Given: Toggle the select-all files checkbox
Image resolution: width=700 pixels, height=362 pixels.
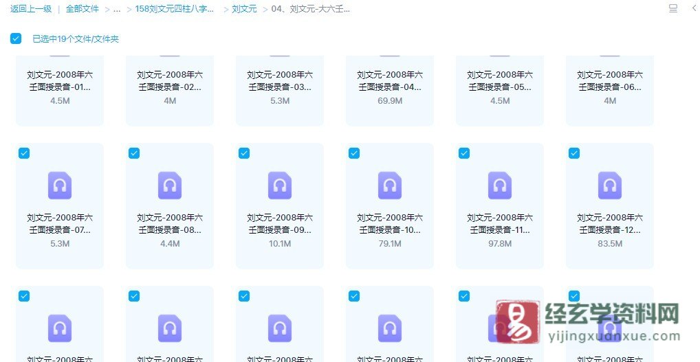Looking at the screenshot, I should point(16,38).
